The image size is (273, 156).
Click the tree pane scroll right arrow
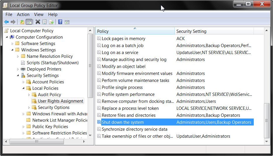[84, 141]
